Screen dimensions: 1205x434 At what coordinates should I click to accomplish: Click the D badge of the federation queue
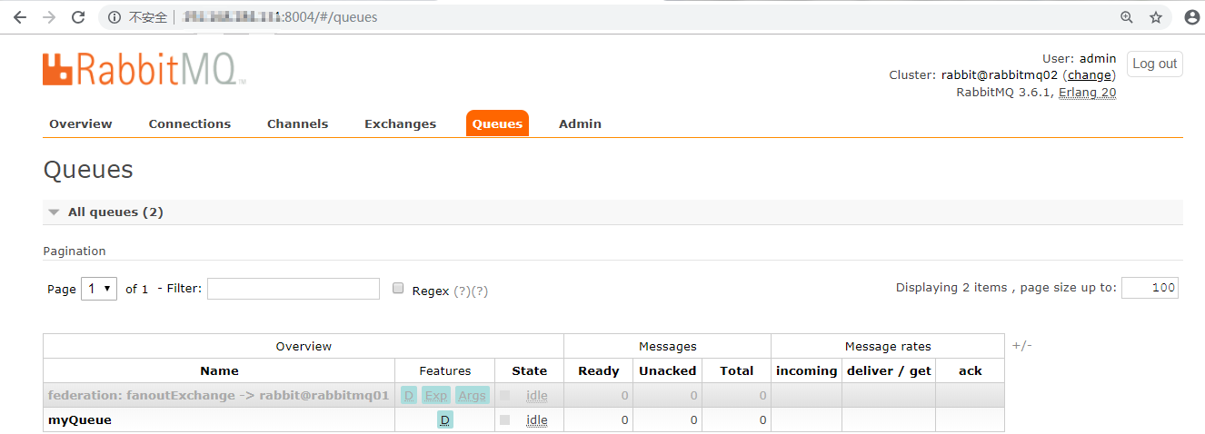coord(409,396)
